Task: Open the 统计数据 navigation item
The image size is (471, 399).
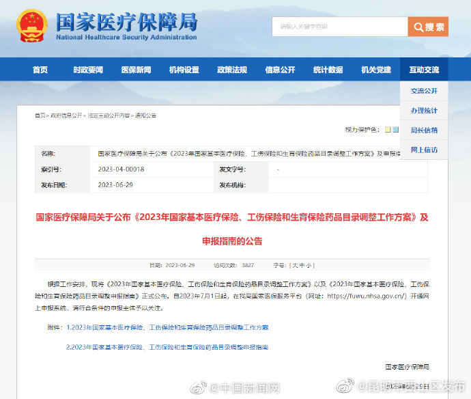Action: 328,70
